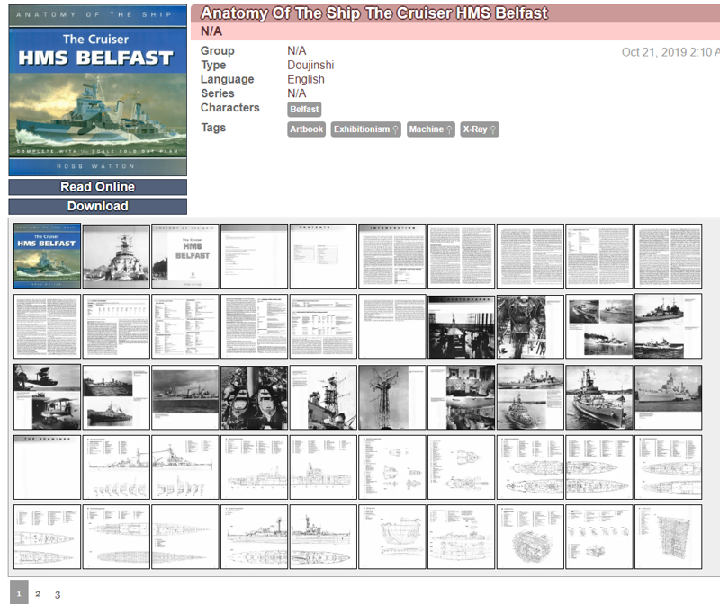Click the Read Online button
This screenshot has height=604, width=720.
[98, 187]
